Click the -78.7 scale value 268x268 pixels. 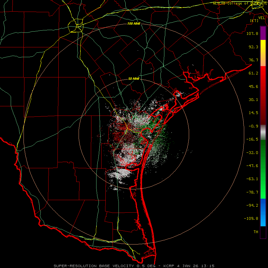point(252,192)
